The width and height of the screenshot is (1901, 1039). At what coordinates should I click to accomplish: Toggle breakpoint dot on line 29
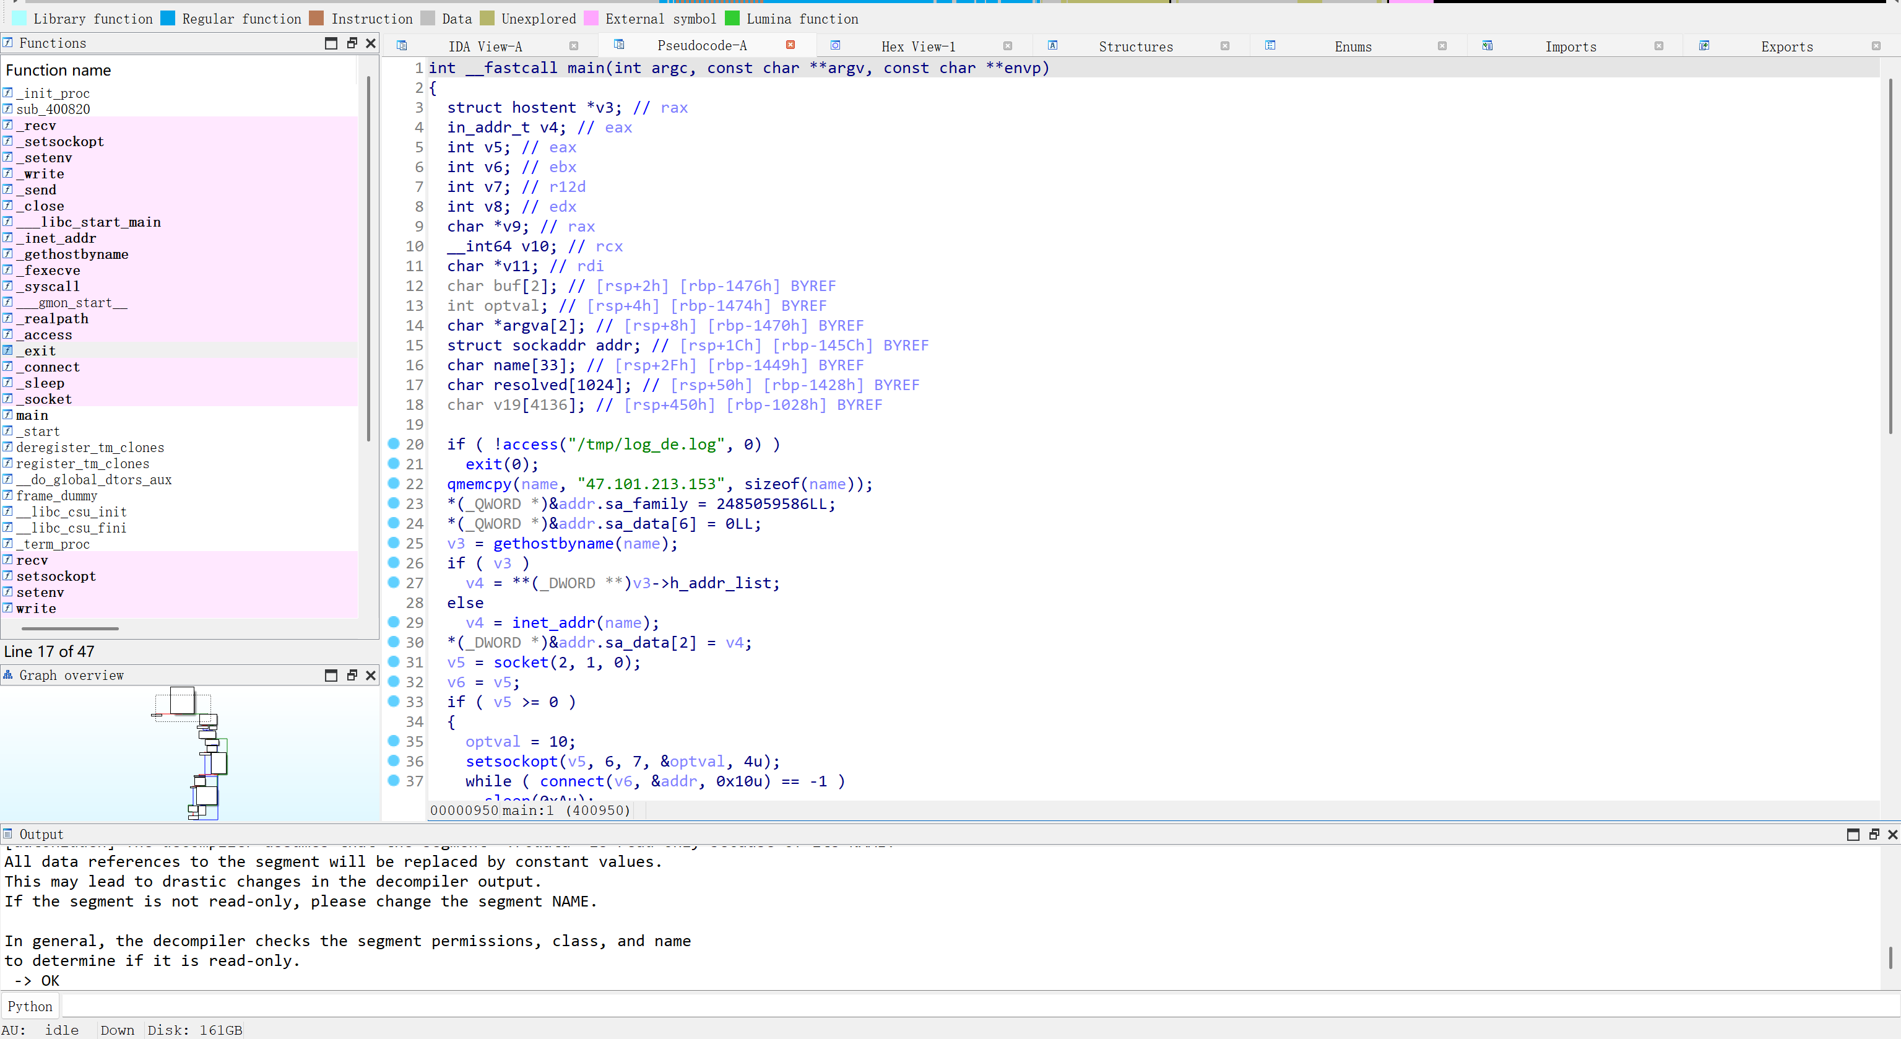tap(394, 622)
